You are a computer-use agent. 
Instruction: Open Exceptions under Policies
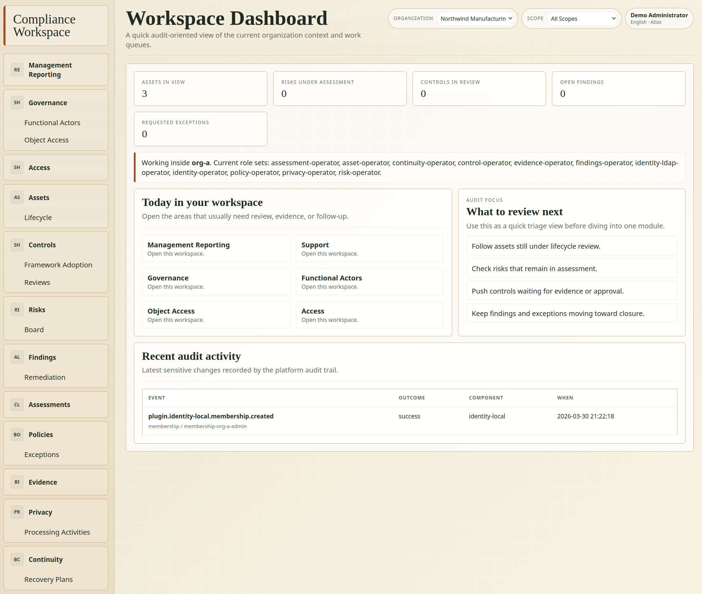pyautogui.click(x=42, y=455)
